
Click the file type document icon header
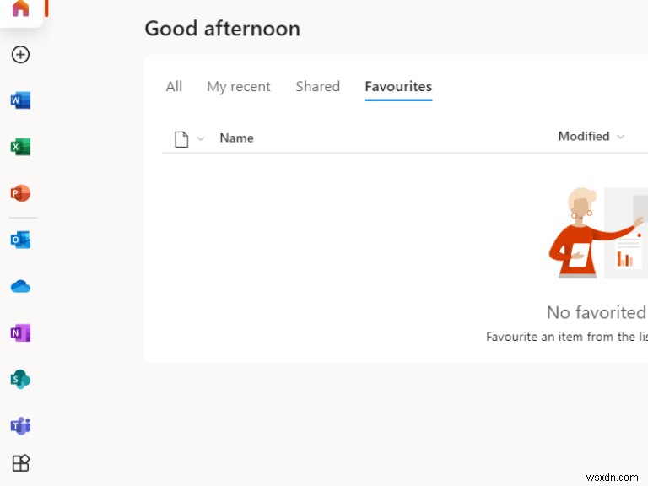coord(181,138)
